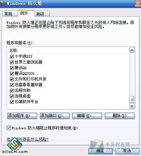This screenshot has height=156, width=141.
Task: Click the scroll up arrow in programs list
Action: pos(132,50)
